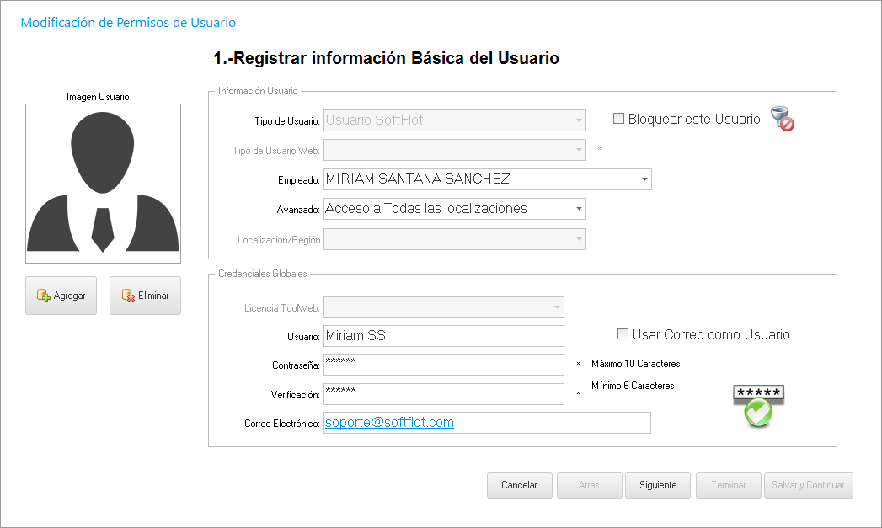Click the Usuario text field
Image resolution: width=882 pixels, height=528 pixels.
pos(443,336)
